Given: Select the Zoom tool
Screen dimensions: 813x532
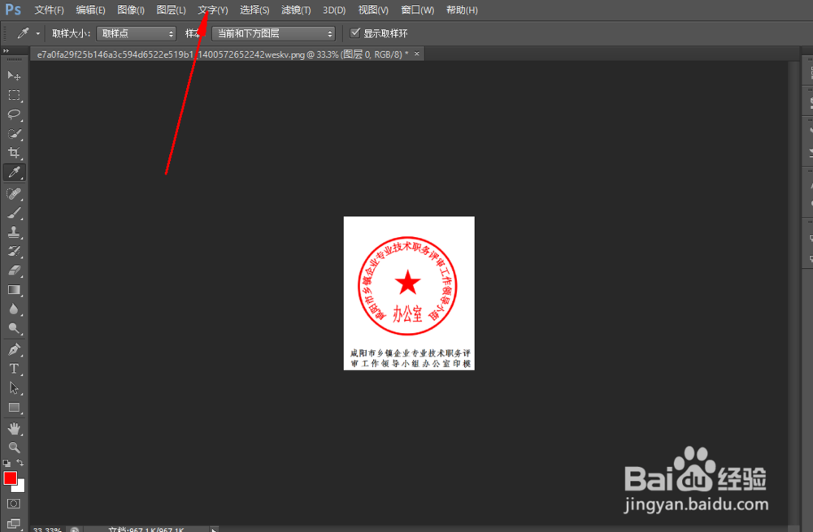Looking at the screenshot, I should tap(14, 448).
